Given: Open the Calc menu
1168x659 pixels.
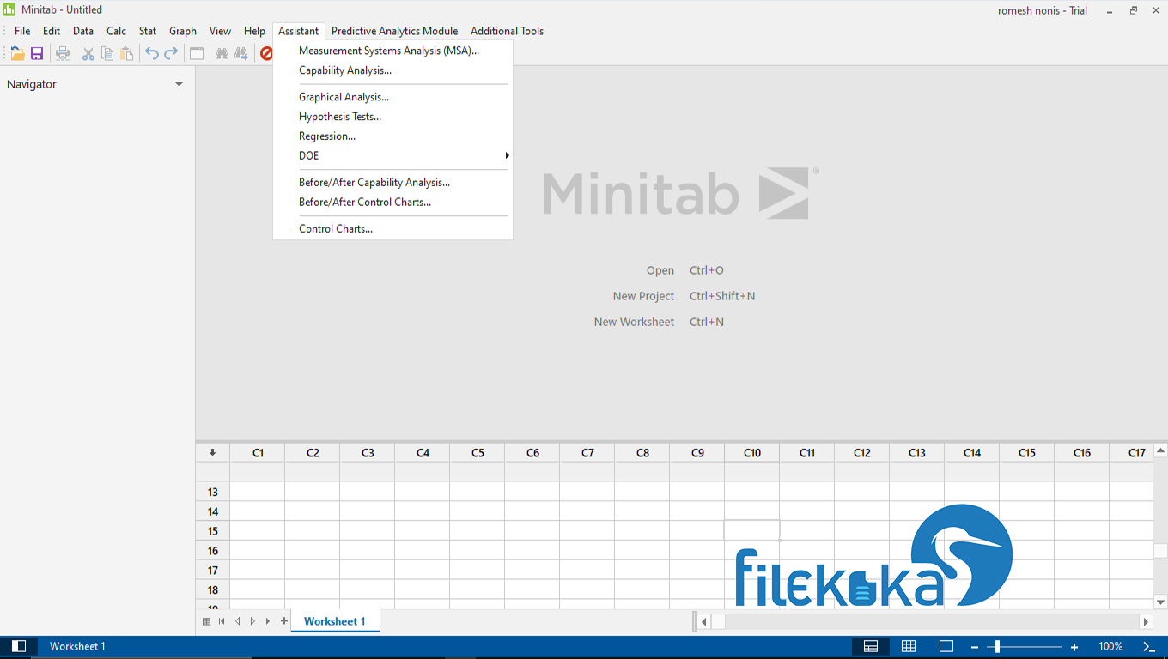Looking at the screenshot, I should pos(117,31).
